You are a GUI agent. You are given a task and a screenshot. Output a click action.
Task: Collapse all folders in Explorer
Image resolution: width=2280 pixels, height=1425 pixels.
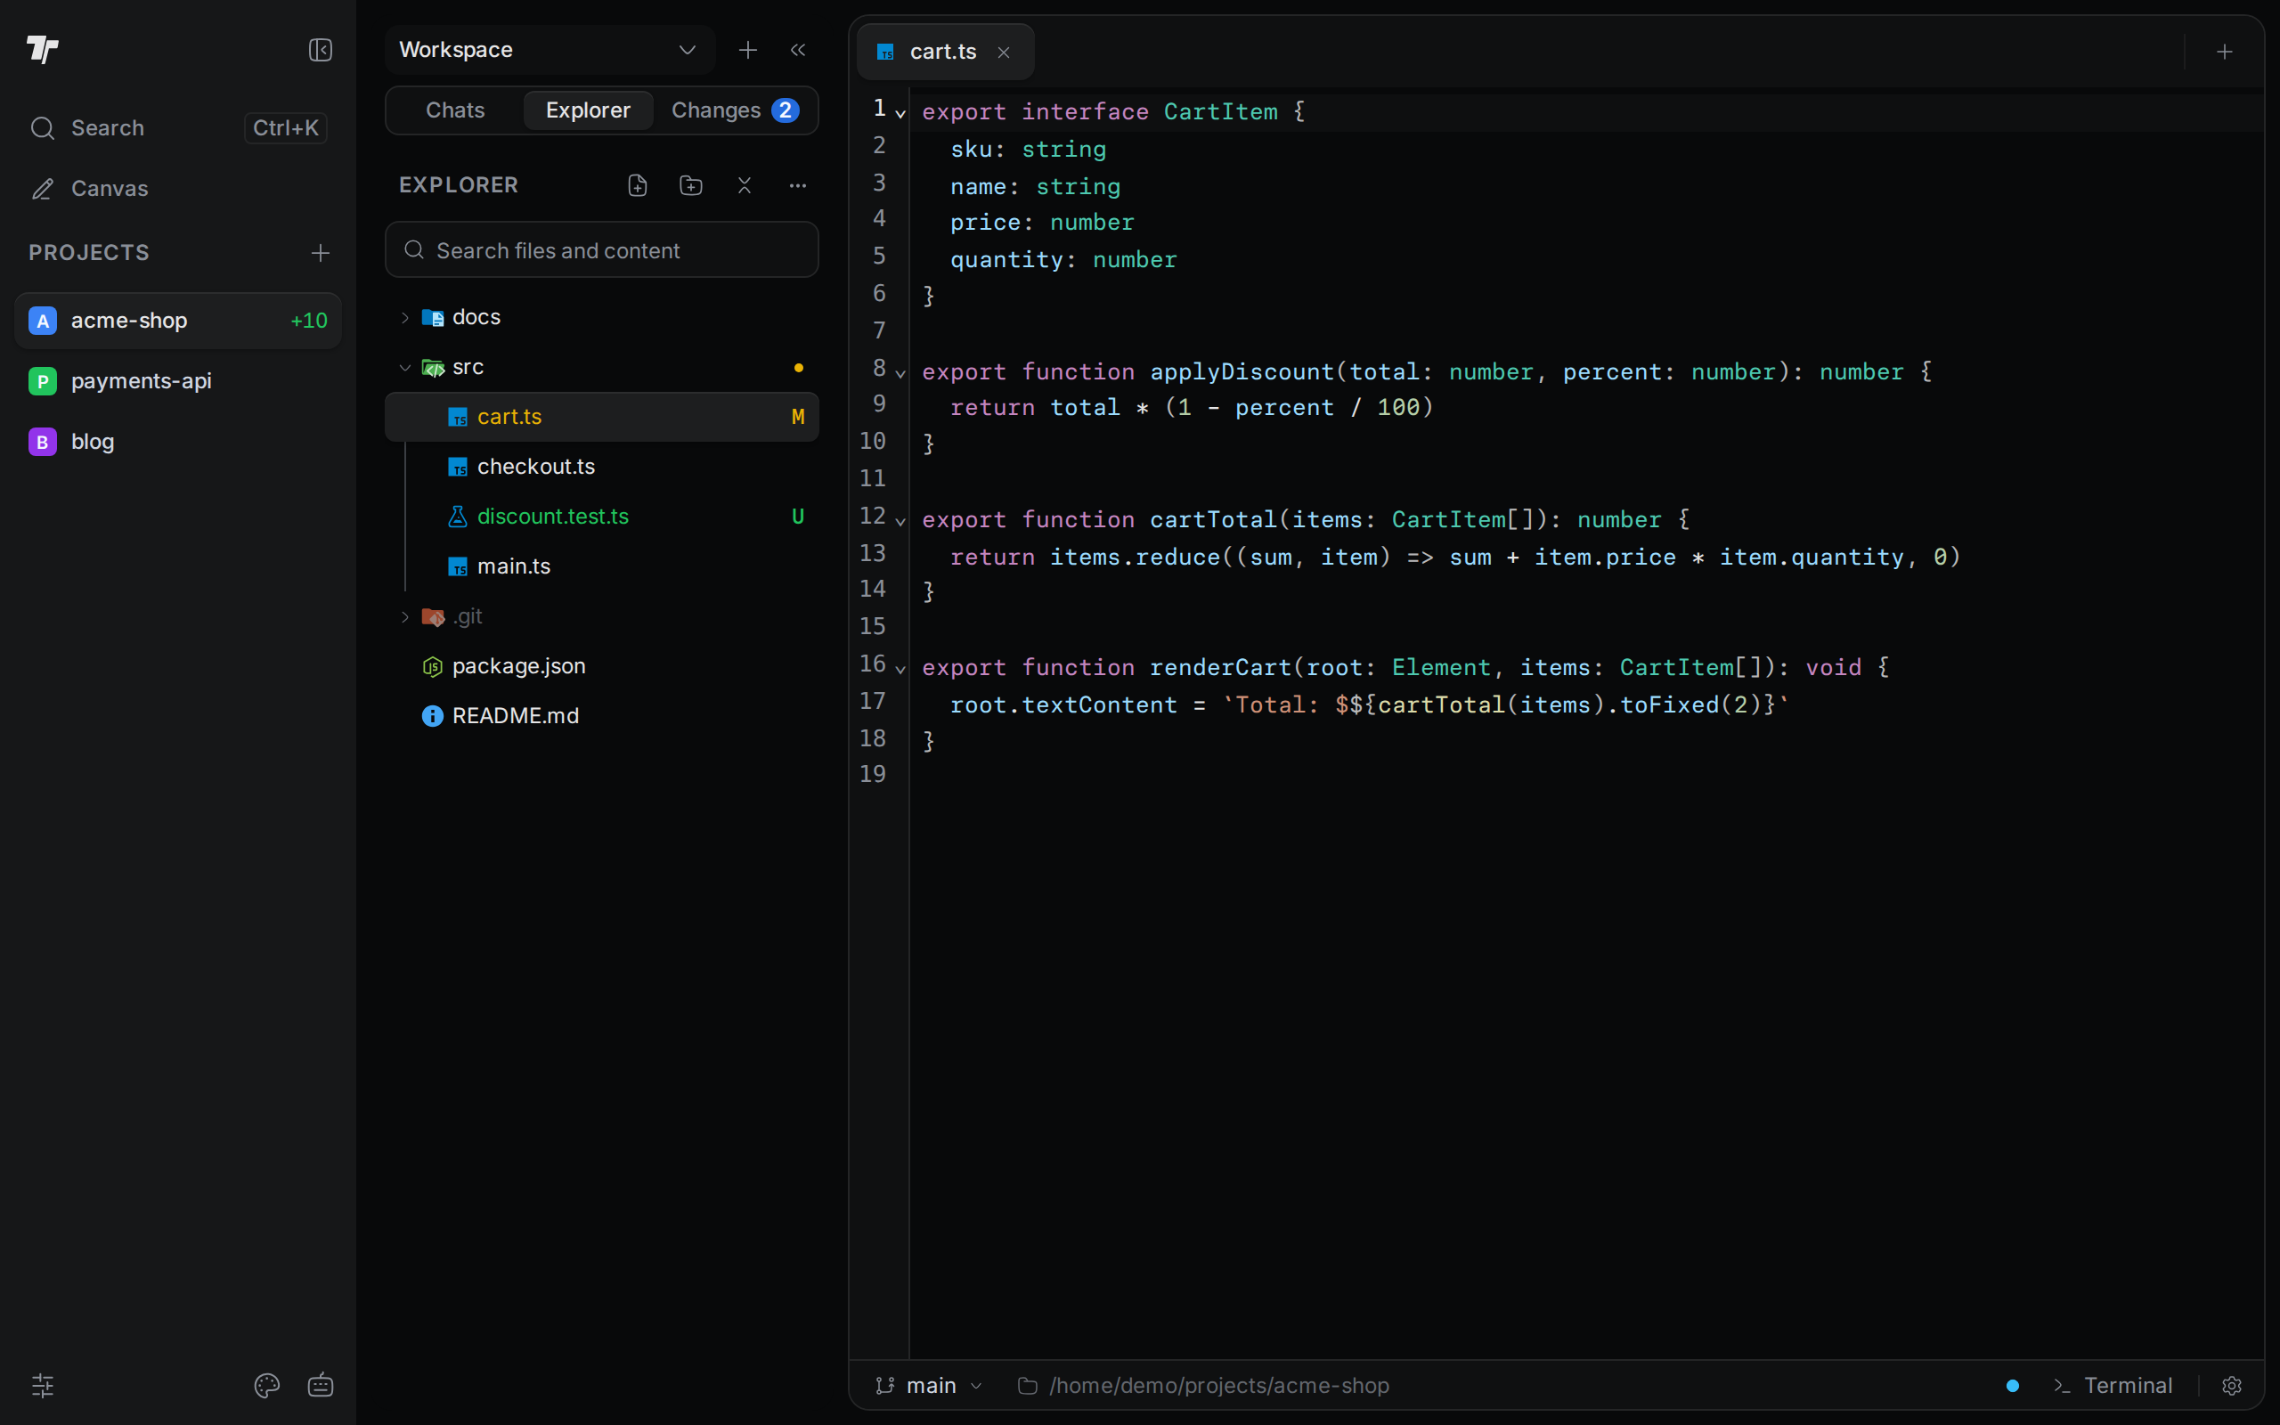pyautogui.click(x=745, y=185)
